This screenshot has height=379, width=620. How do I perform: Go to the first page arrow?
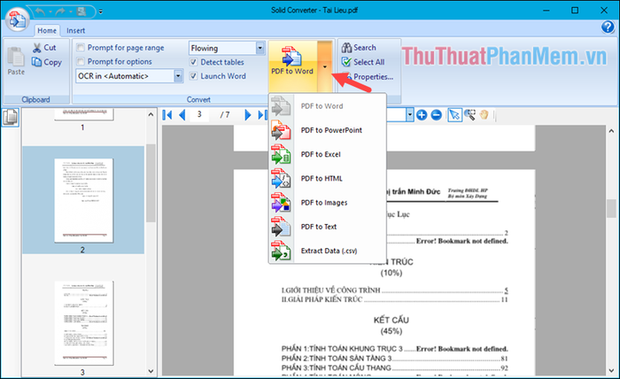167,115
